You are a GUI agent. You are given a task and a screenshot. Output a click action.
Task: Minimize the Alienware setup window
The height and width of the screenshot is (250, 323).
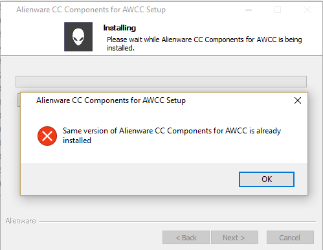pos(249,10)
